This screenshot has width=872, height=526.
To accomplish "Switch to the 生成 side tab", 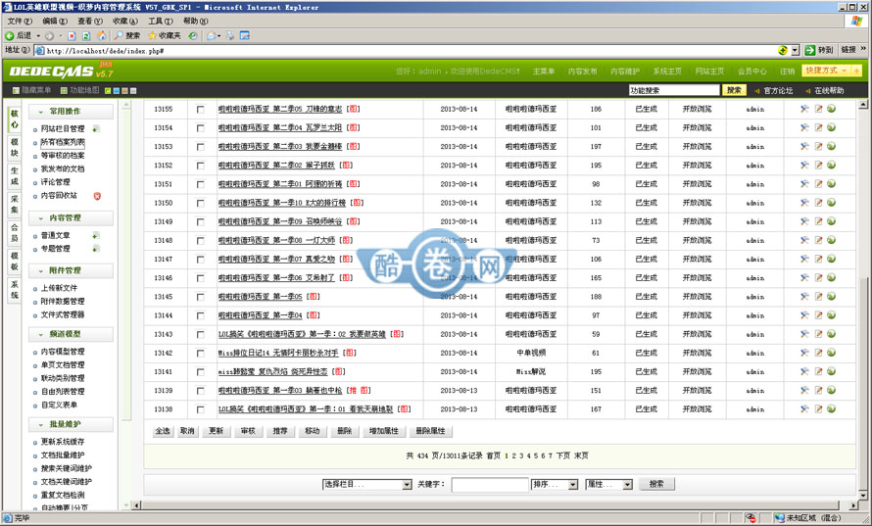I will (15, 175).
